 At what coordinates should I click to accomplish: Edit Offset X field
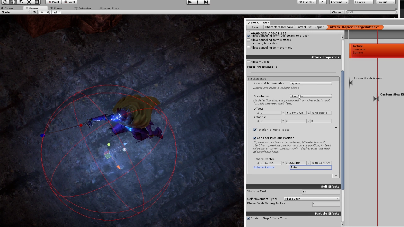click(x=270, y=113)
